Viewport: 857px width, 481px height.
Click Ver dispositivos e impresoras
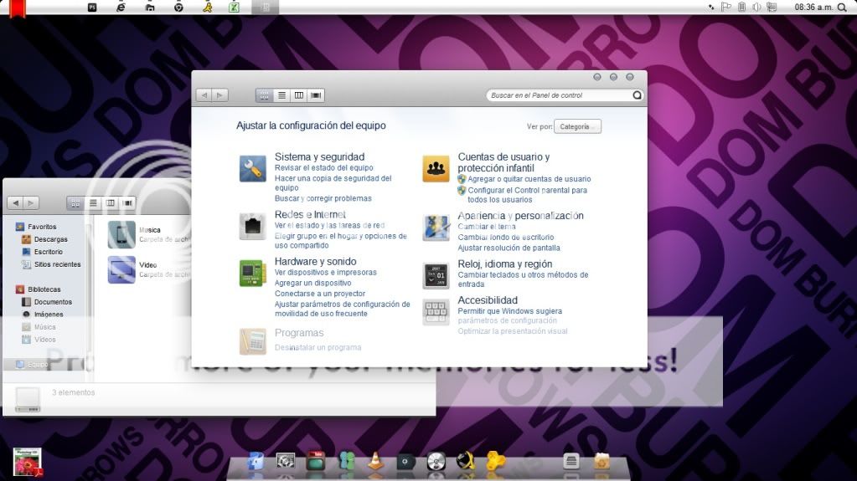tap(325, 272)
